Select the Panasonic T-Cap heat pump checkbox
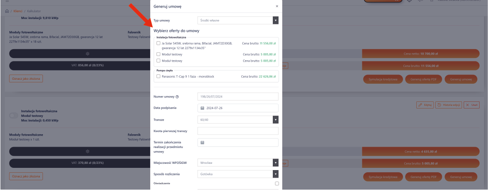This screenshot has width=488, height=190. point(159,76)
